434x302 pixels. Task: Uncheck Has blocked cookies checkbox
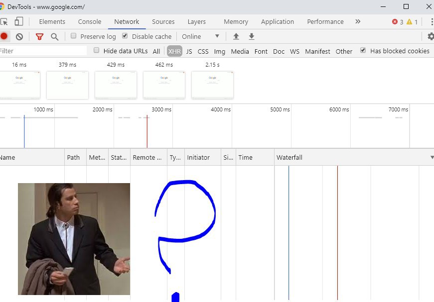point(363,50)
